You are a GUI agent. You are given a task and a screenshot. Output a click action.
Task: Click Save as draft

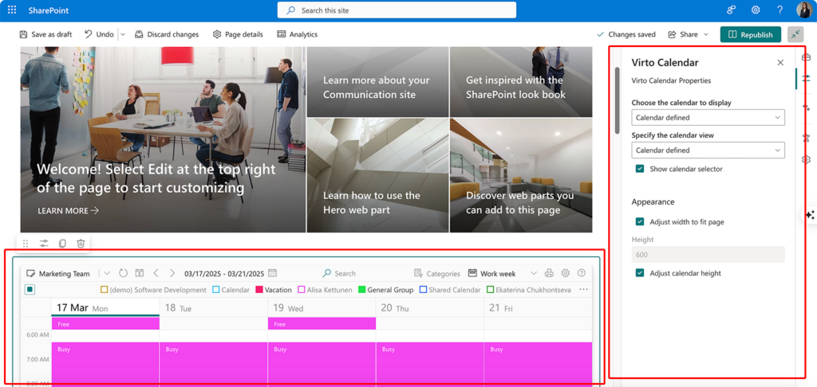click(45, 34)
